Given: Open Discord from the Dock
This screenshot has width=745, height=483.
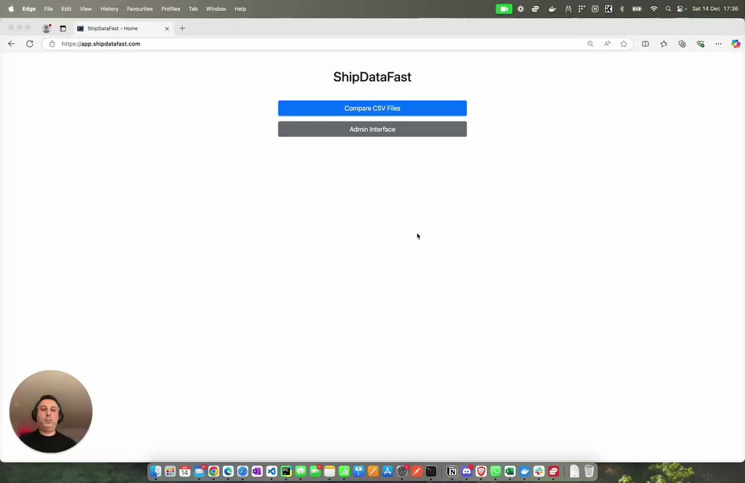Looking at the screenshot, I should coord(466,471).
